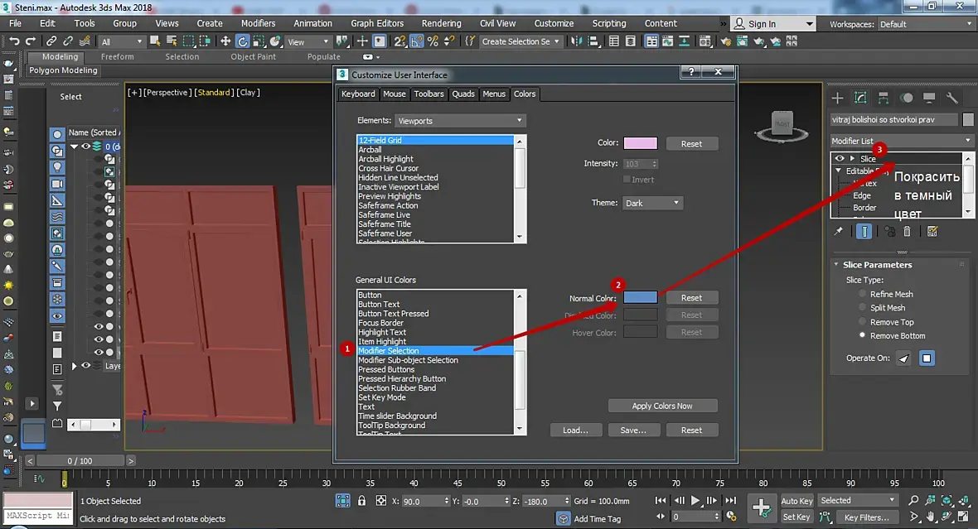Image resolution: width=978 pixels, height=529 pixels.
Task: Open the Rendering menu
Action: pos(441,23)
